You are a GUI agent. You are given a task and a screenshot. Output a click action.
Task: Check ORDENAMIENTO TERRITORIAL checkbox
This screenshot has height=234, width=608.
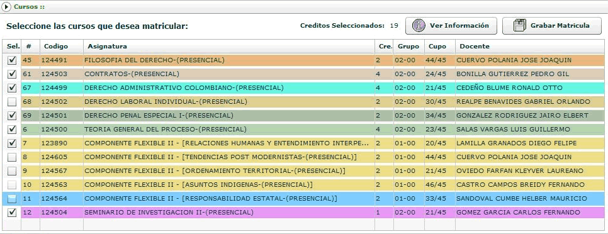coord(12,171)
